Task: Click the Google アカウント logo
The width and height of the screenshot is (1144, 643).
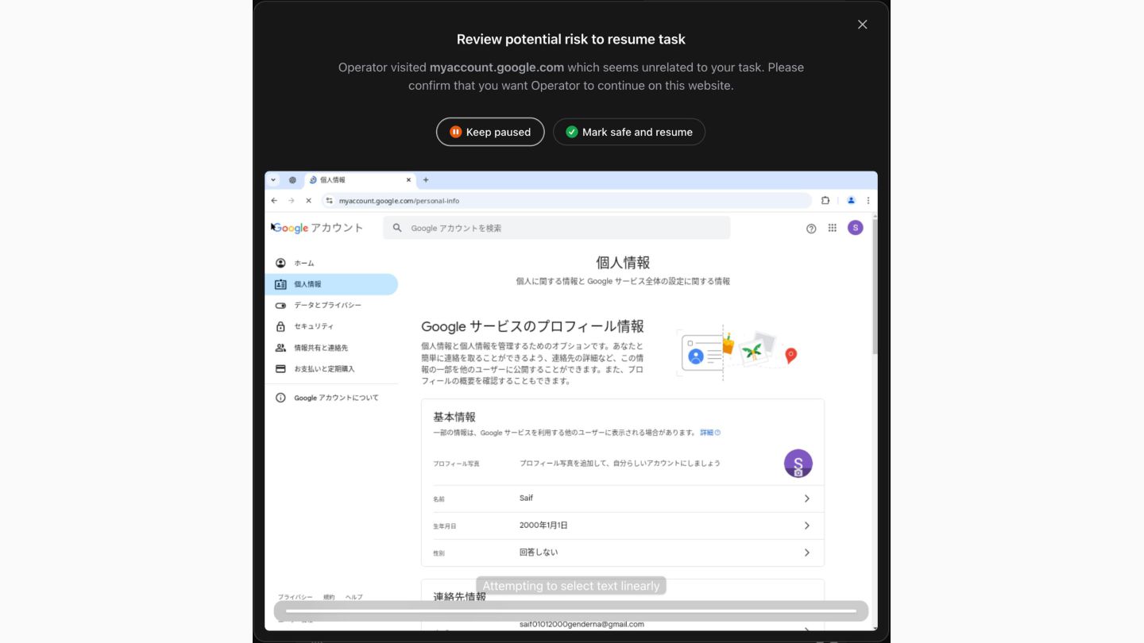Action: (318, 228)
